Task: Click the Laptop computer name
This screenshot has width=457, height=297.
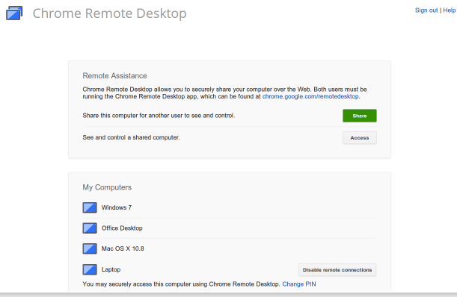Action: pos(111,269)
